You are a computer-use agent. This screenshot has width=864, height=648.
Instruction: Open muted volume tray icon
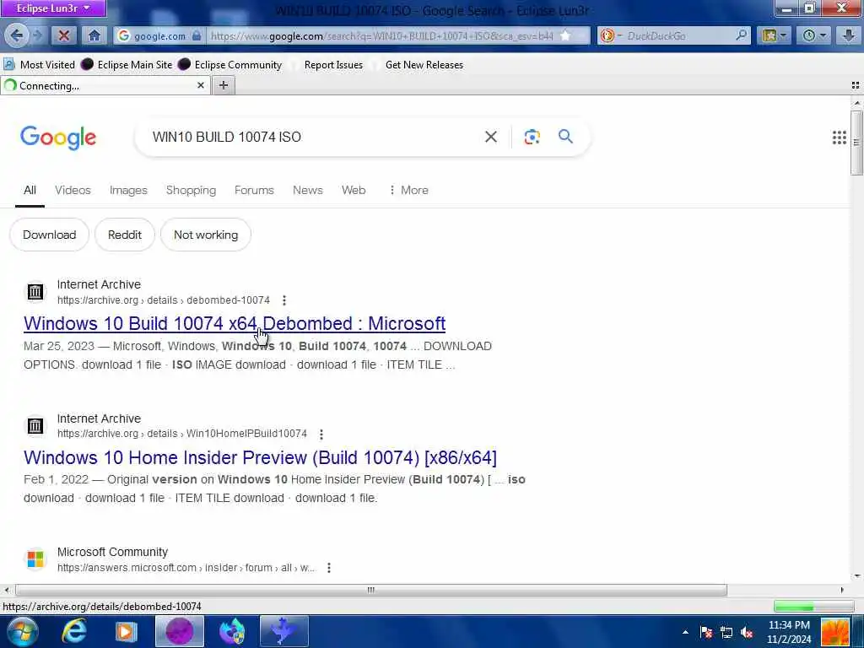(748, 633)
